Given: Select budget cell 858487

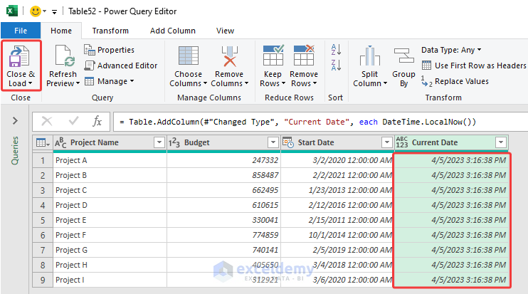Looking at the screenshot, I should 223,175.
